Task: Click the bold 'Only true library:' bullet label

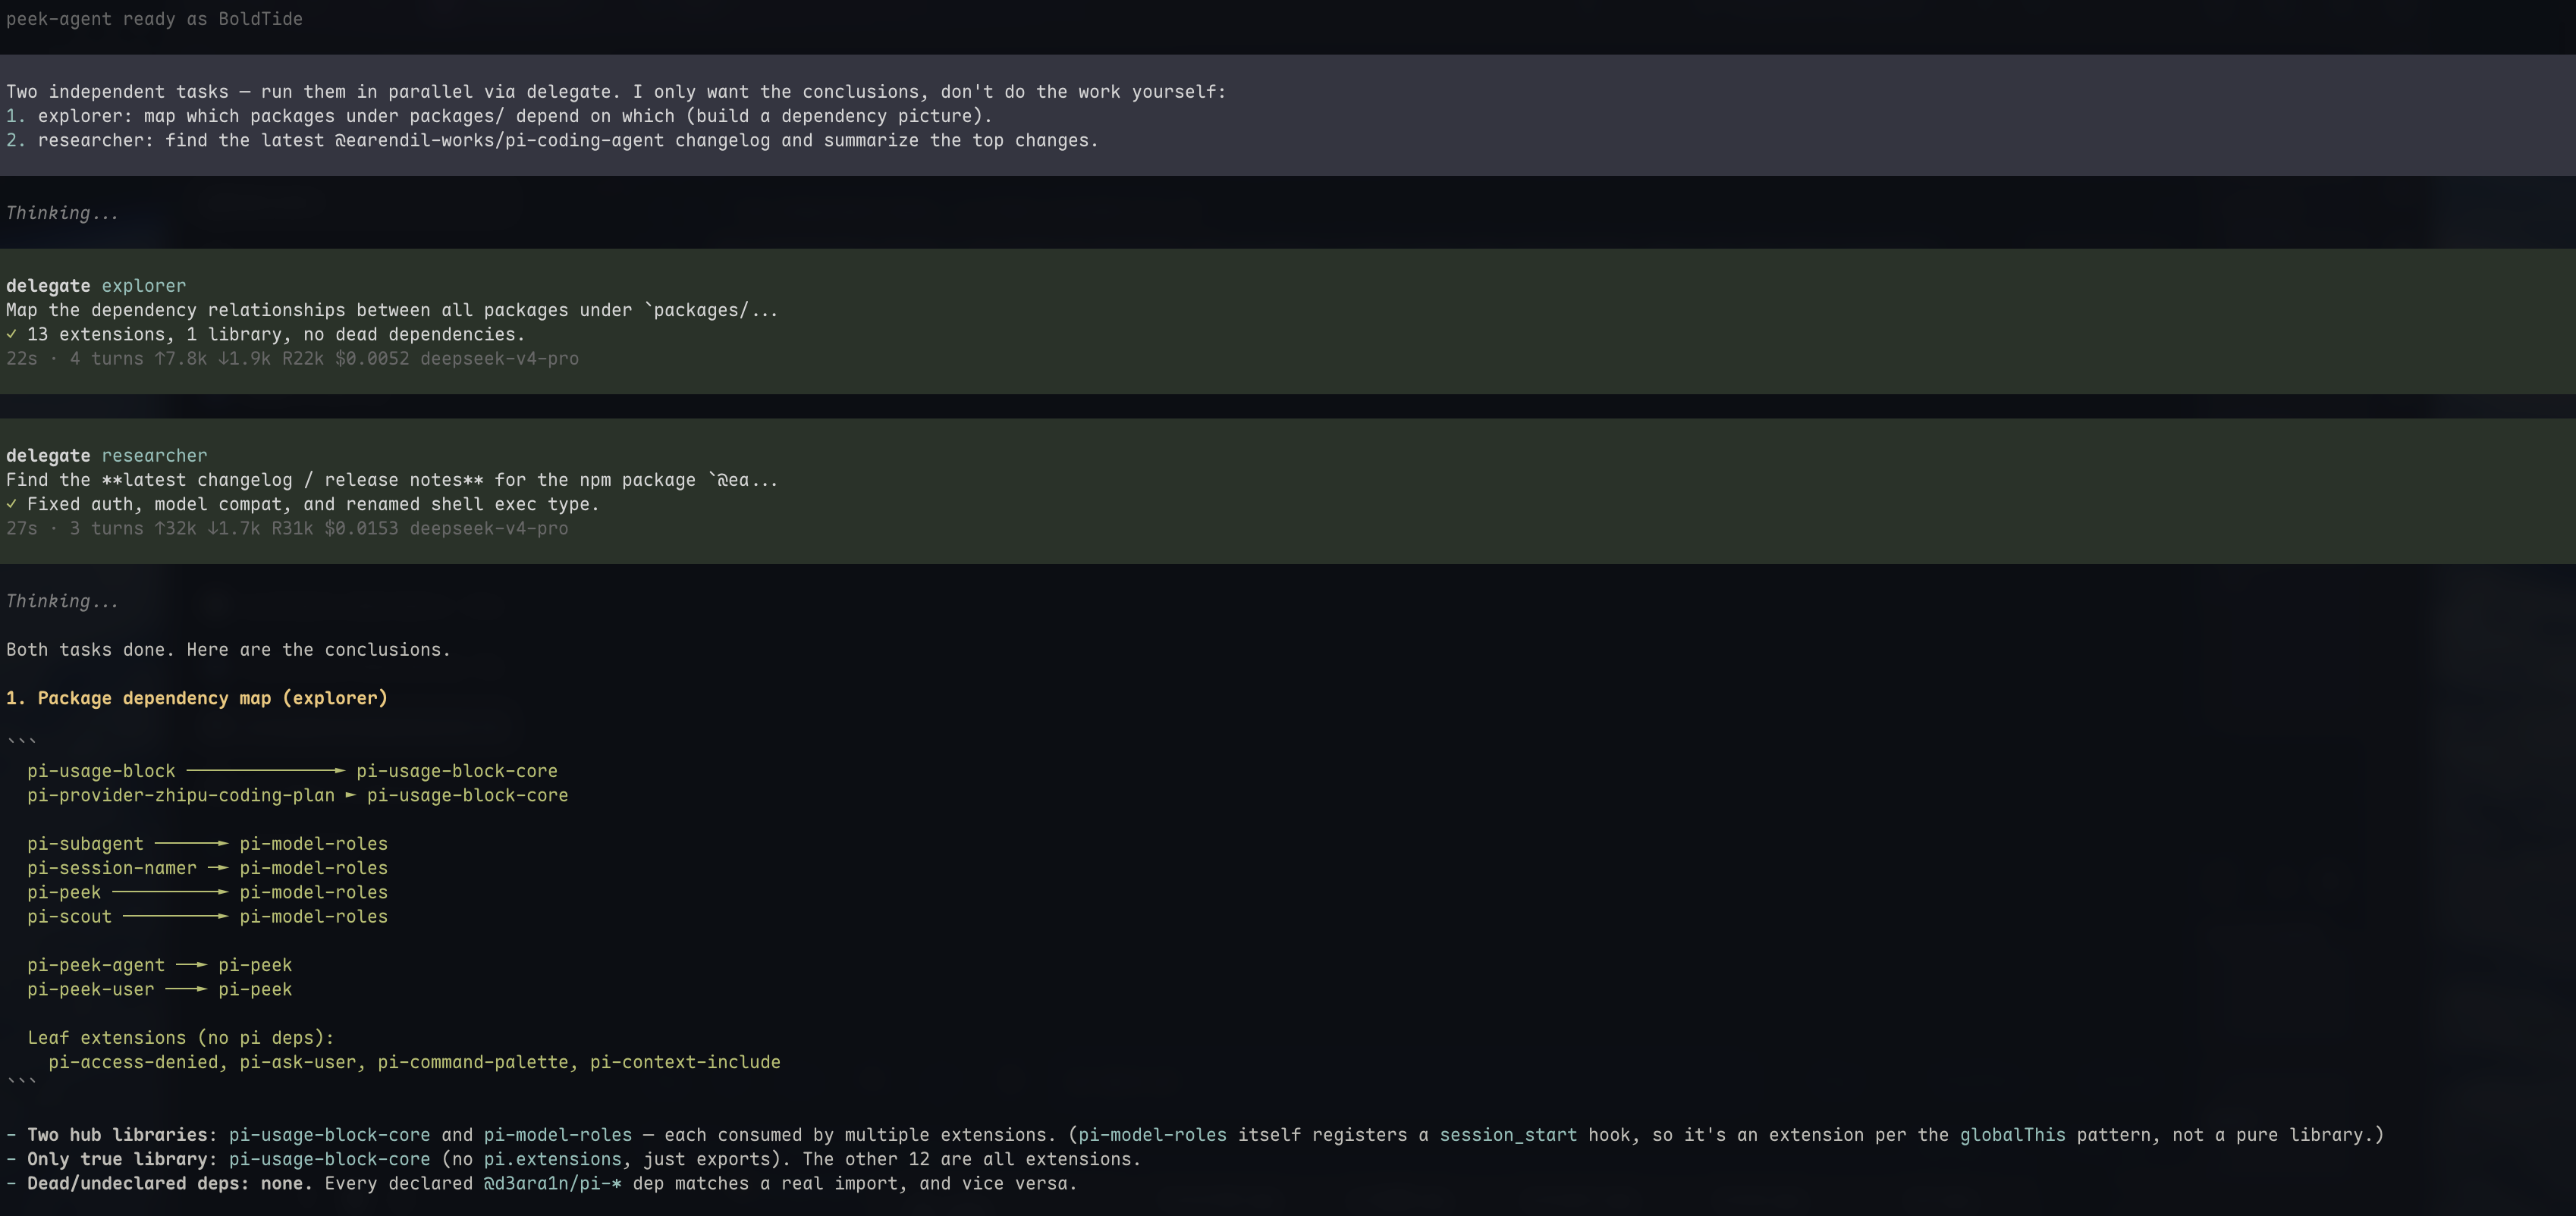Action: 122,1159
